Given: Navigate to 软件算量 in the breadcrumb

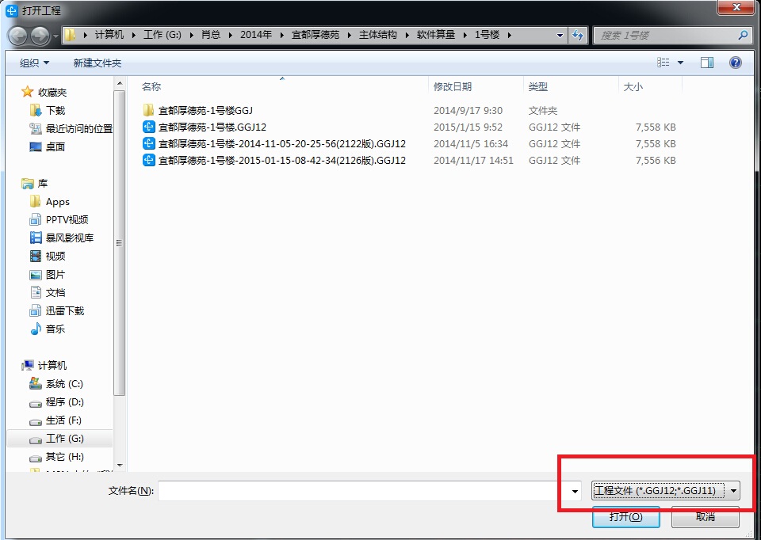Looking at the screenshot, I should click(434, 35).
